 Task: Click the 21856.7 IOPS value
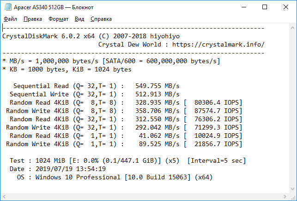(218, 144)
